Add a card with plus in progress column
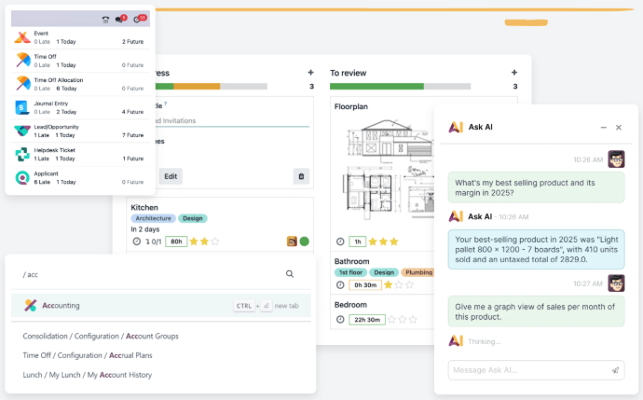 [x=310, y=73]
